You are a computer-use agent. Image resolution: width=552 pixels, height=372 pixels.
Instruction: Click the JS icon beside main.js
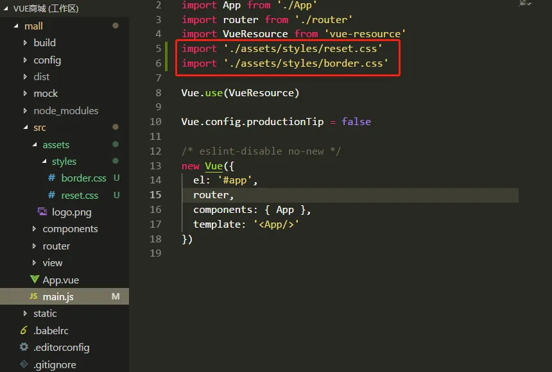click(33, 297)
